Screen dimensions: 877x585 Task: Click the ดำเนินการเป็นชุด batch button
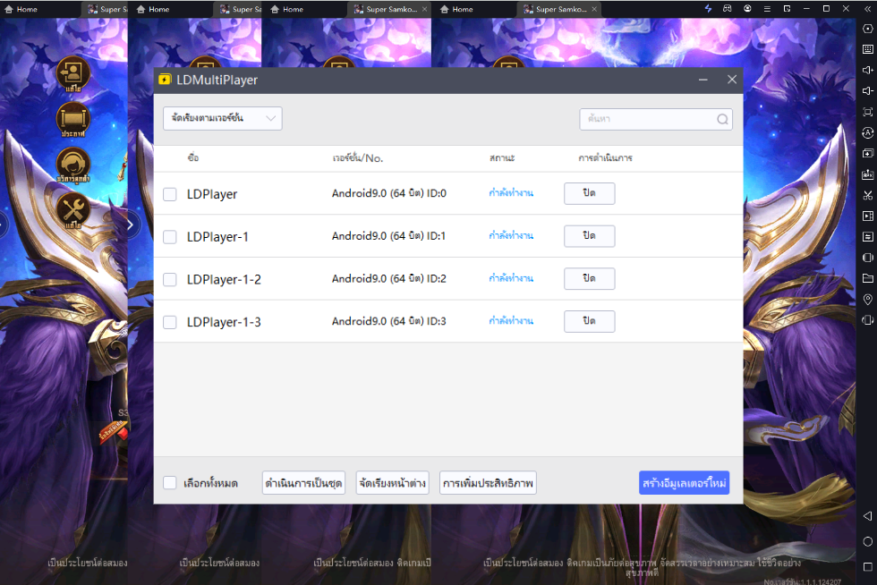pos(303,483)
